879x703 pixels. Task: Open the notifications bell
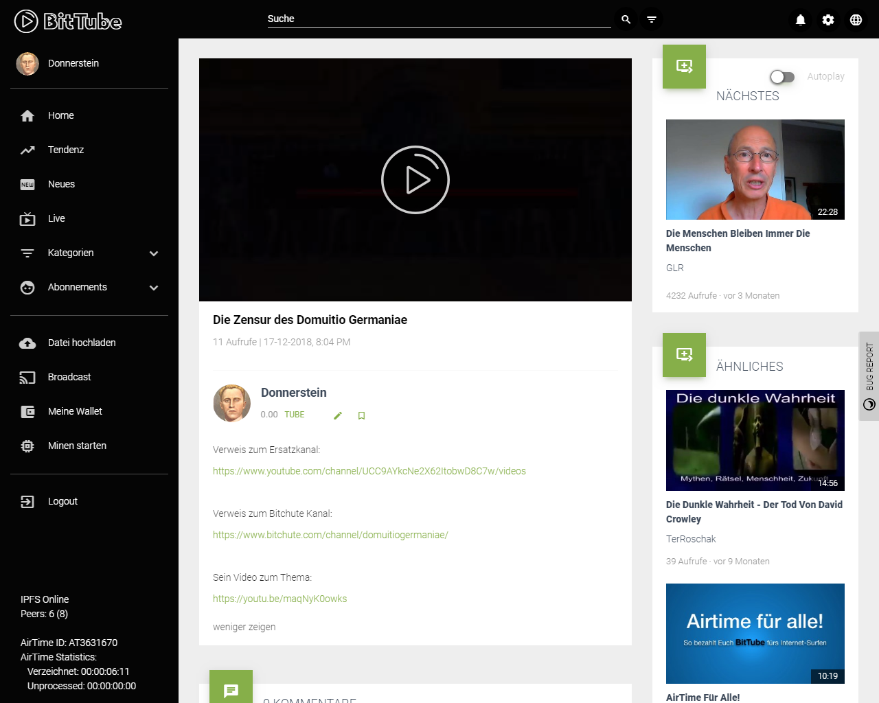(x=801, y=20)
